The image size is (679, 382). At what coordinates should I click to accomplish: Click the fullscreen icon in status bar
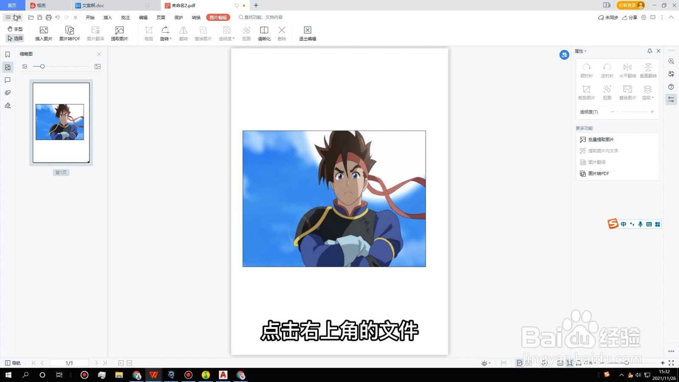pos(671,363)
